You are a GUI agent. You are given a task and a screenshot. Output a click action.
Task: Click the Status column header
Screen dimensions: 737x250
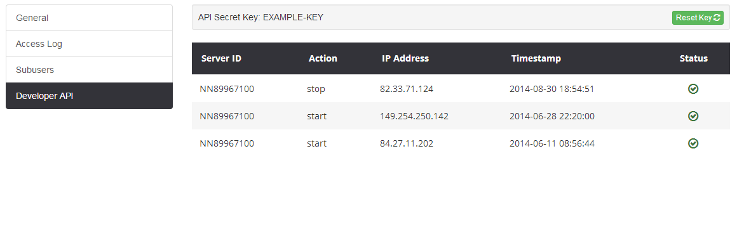coord(693,58)
